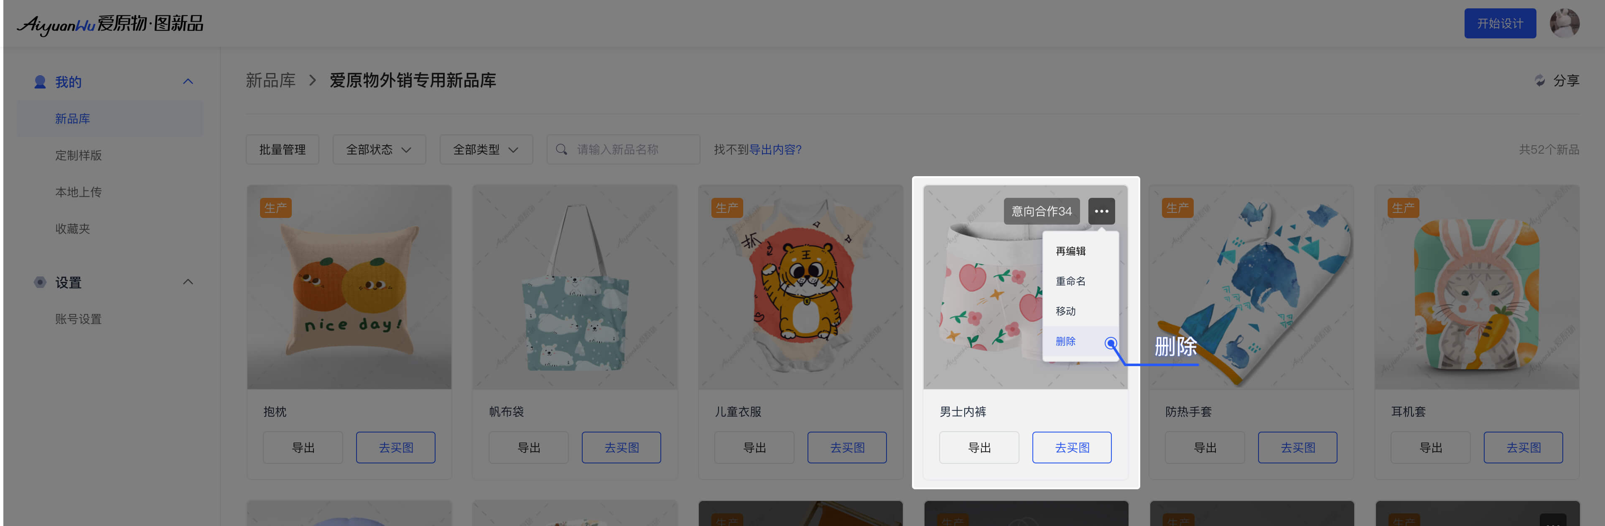Select 删除 in the context menu

coord(1065,341)
